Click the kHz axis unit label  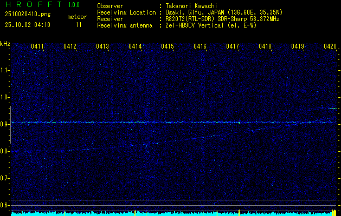(x=5, y=44)
